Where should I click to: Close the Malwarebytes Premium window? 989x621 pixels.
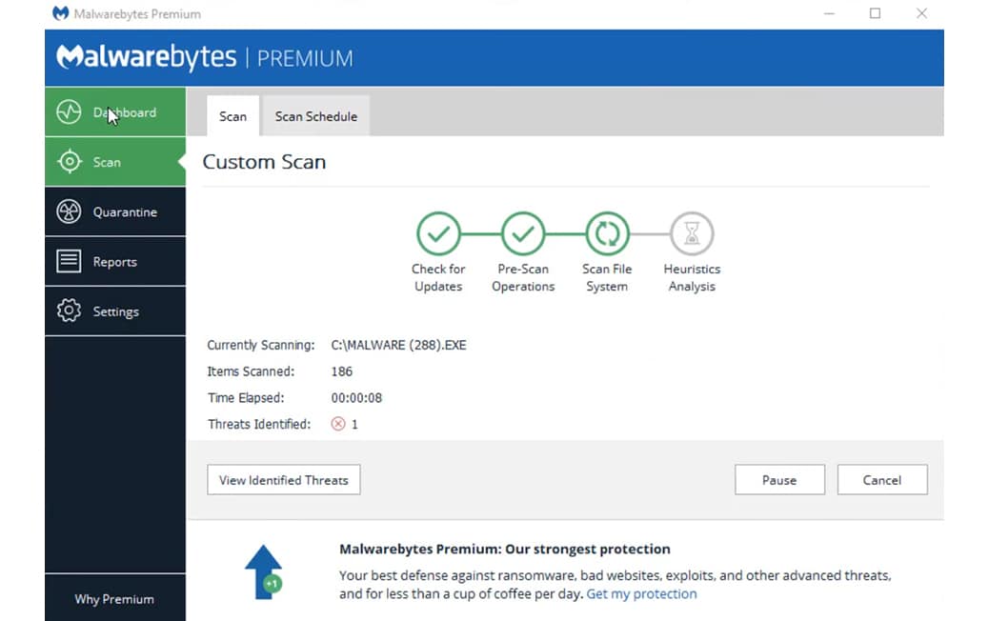tap(921, 13)
